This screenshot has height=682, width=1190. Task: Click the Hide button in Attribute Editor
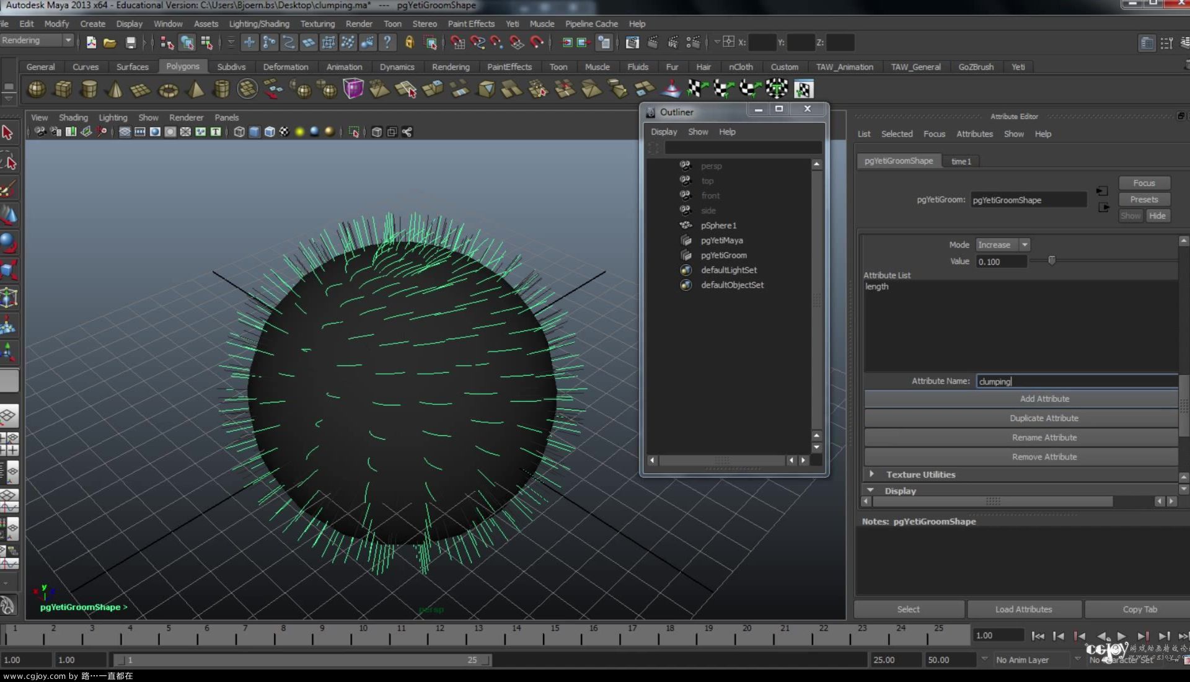(x=1157, y=216)
